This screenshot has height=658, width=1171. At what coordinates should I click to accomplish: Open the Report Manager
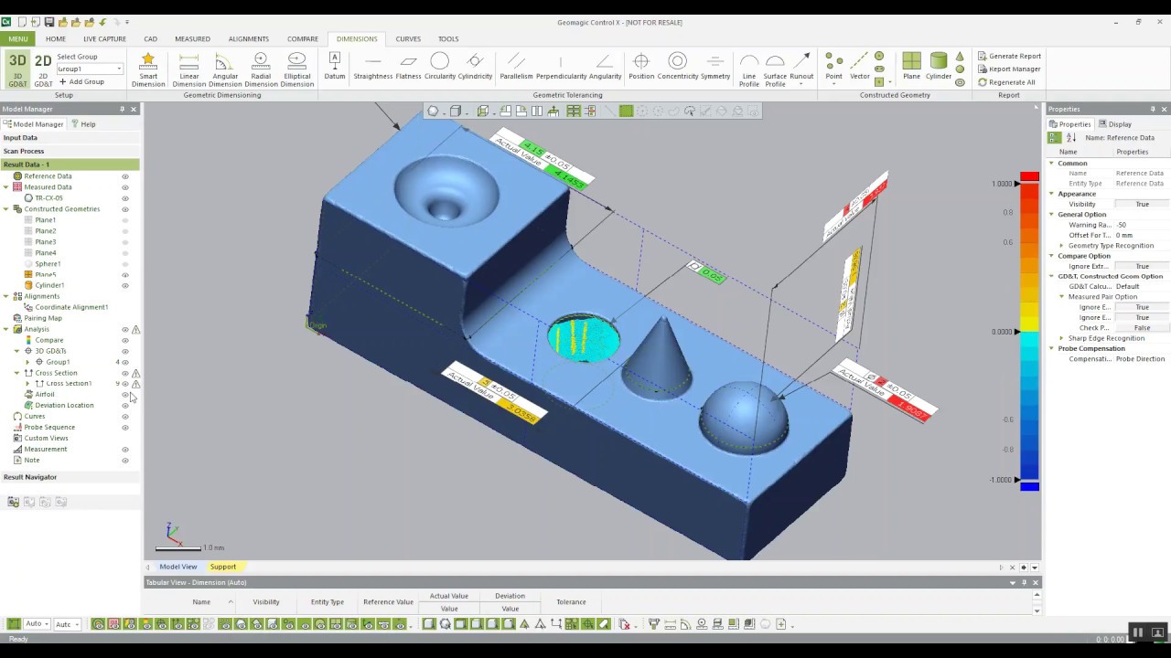pos(1009,69)
